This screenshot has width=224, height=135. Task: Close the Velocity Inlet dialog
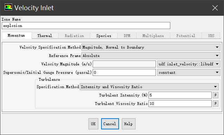pos(215,8)
